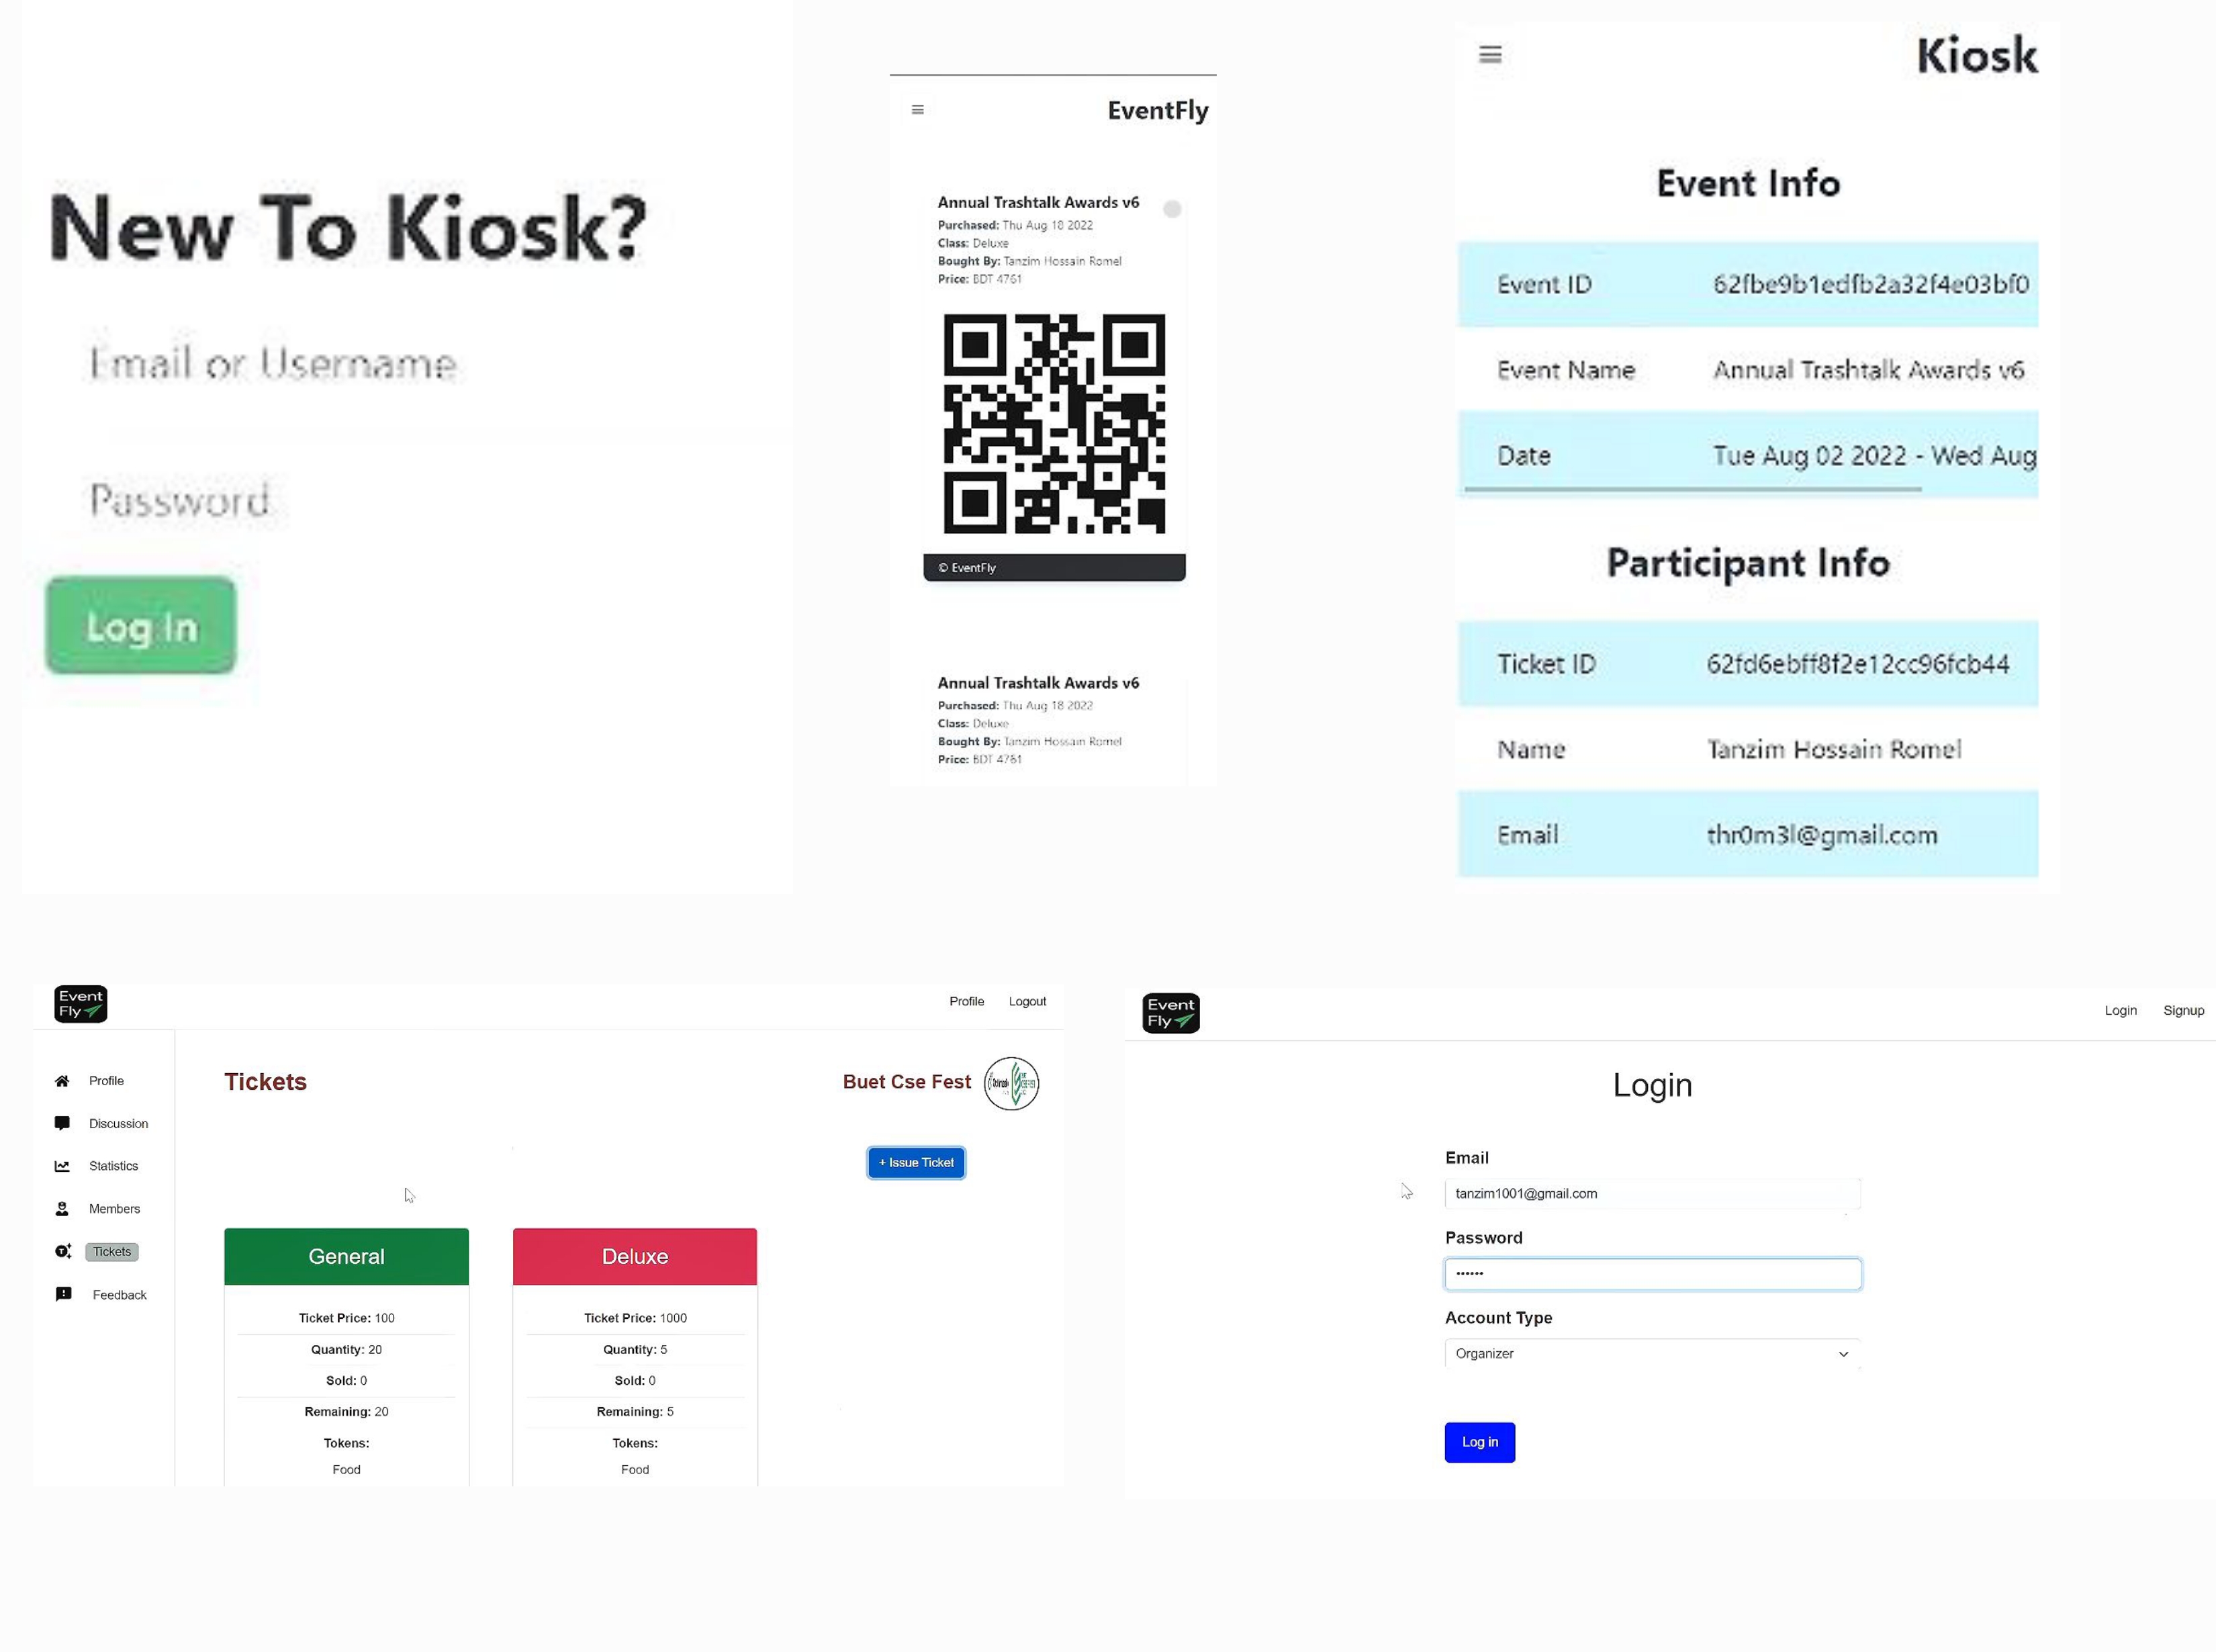Open the hamburger menu in Kiosk panel
2216x1652 pixels.
[1490, 54]
